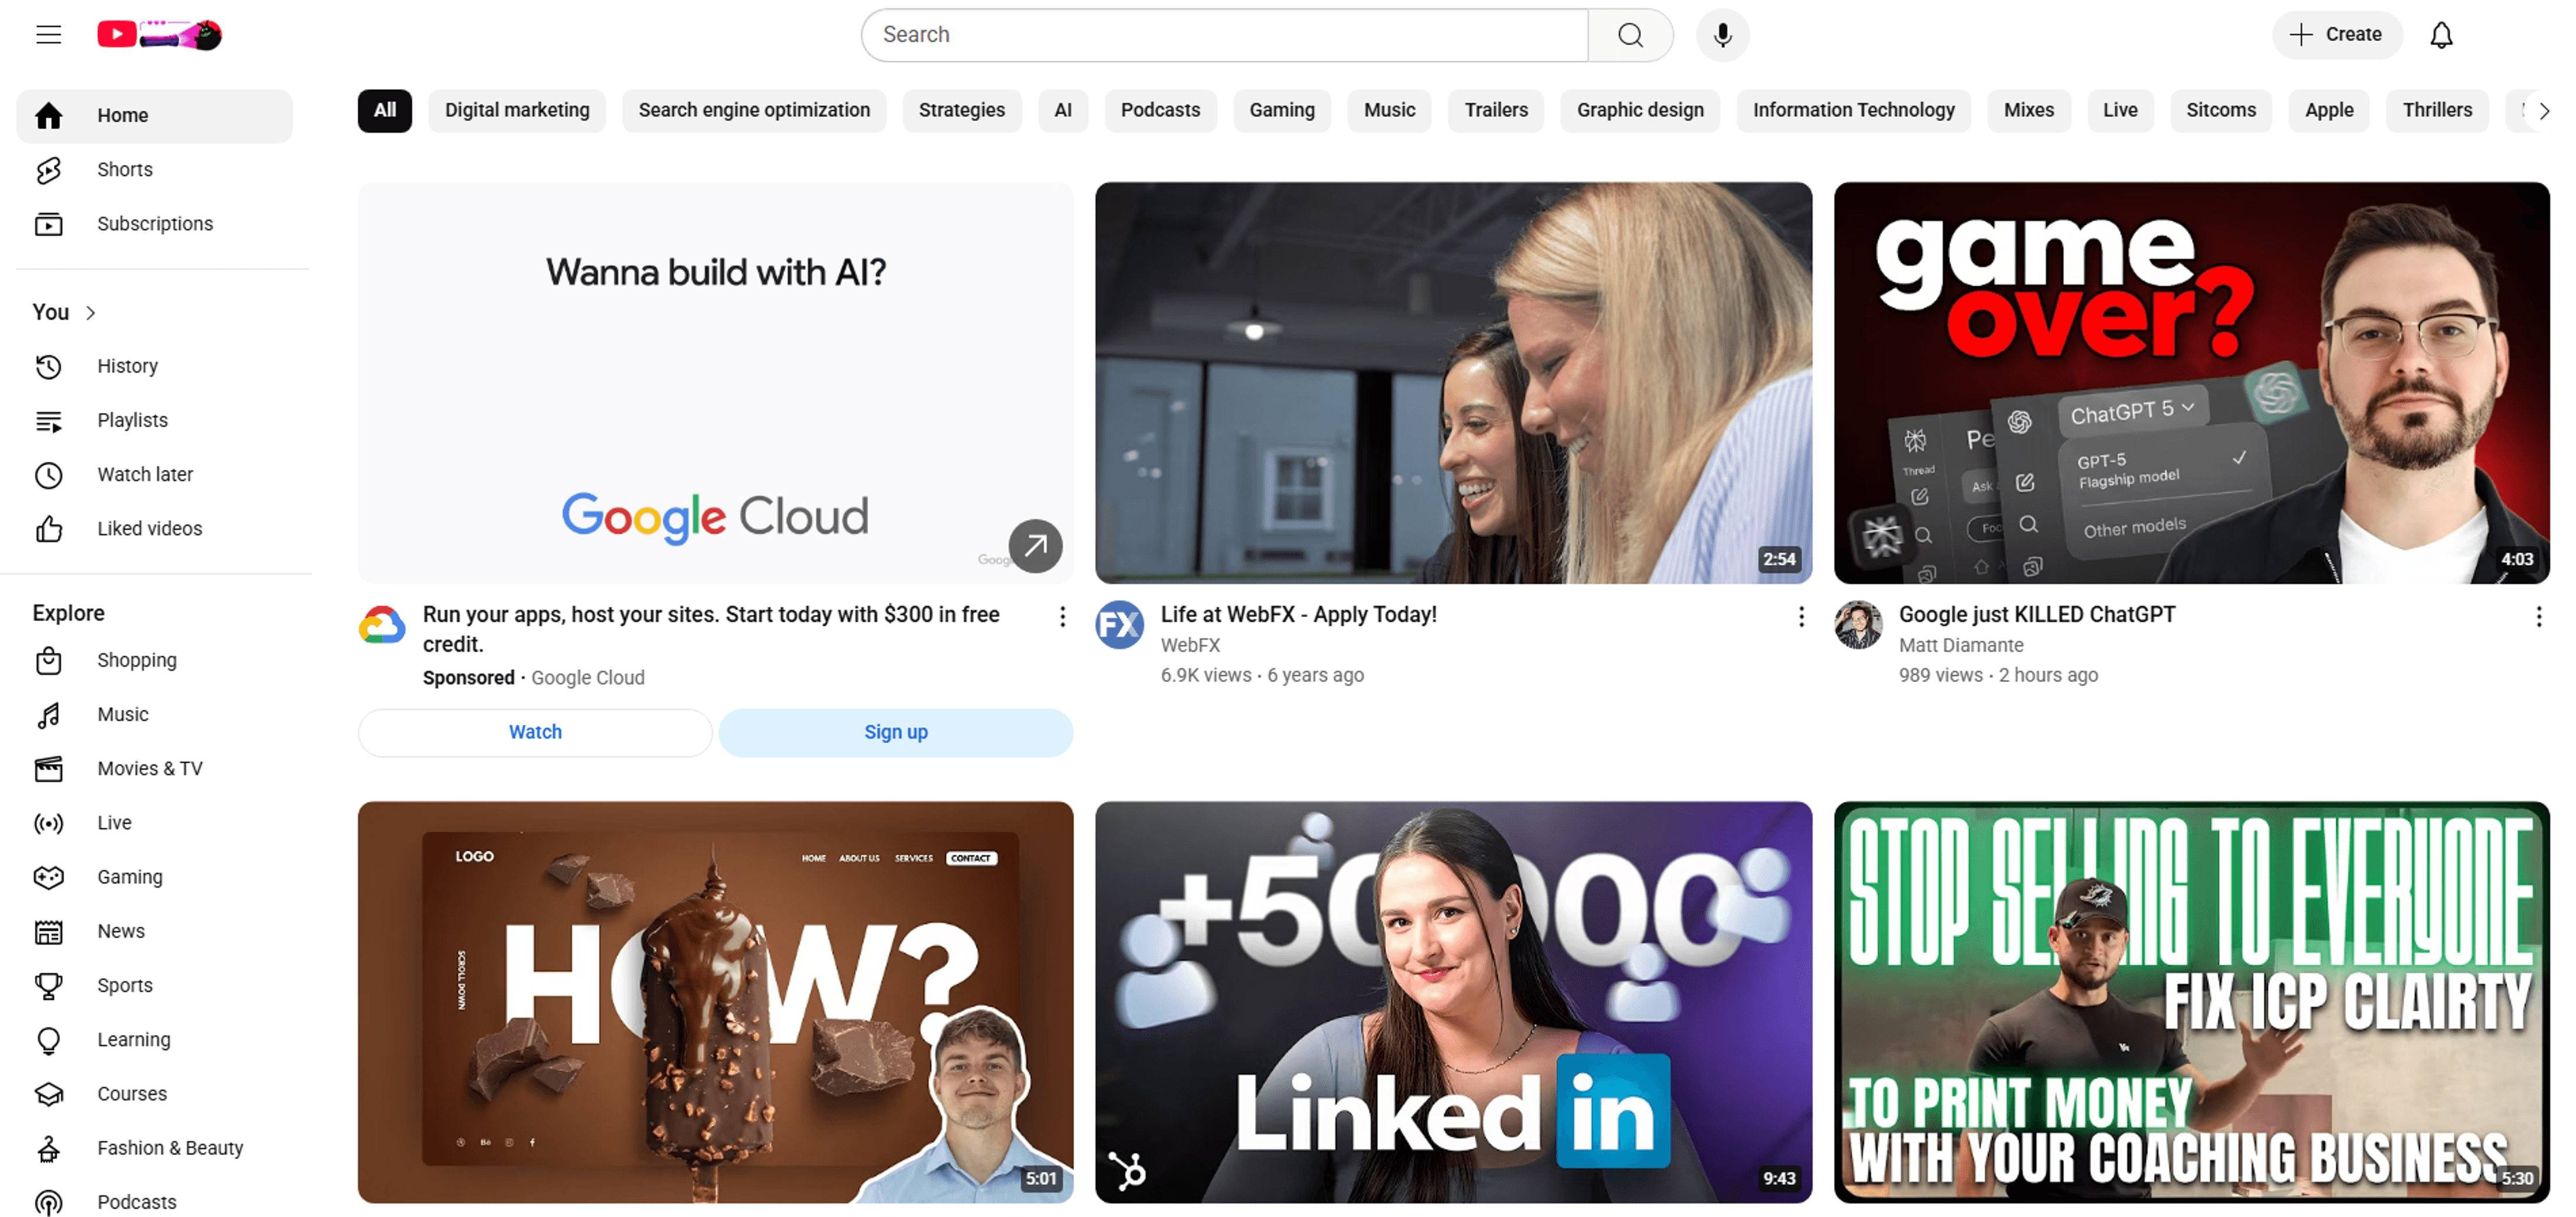Open the LinkedIn +50,000 video thumbnail
Screen dimensions: 2576x1217
1453,1001
